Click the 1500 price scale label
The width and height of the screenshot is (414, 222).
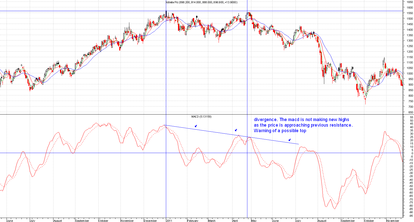click(x=410, y=19)
